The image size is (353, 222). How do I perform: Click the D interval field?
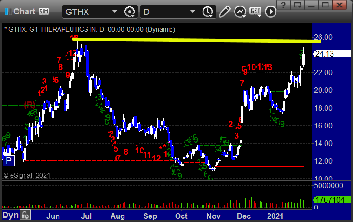point(164,12)
